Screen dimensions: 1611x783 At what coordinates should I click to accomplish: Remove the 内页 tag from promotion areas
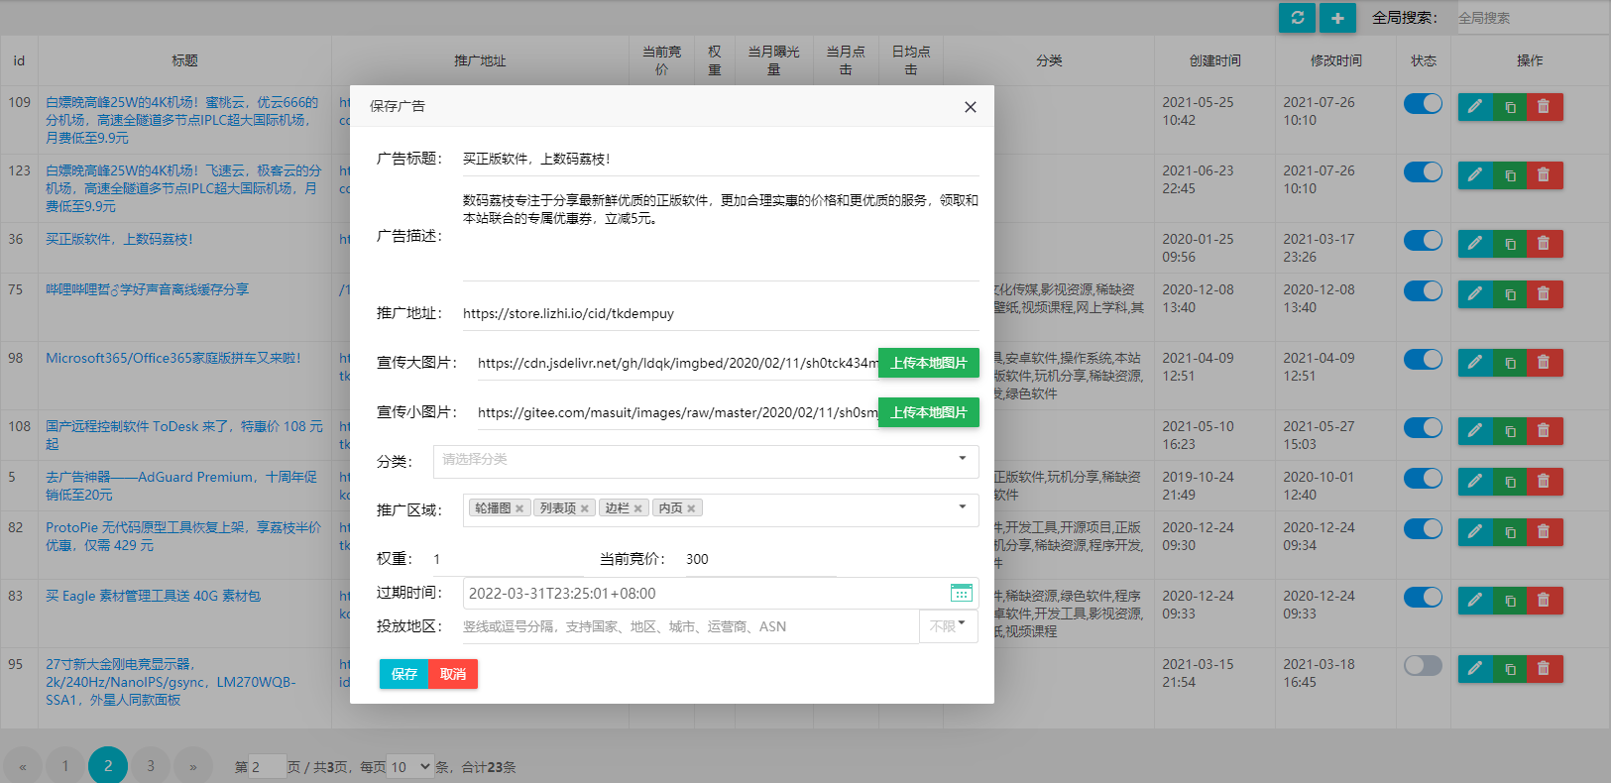click(x=691, y=508)
